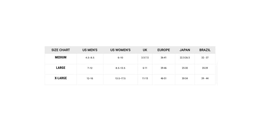Select the Large US Women's 8.5–13.5 cell
This screenshot has width=262, height=131.
(120, 68)
